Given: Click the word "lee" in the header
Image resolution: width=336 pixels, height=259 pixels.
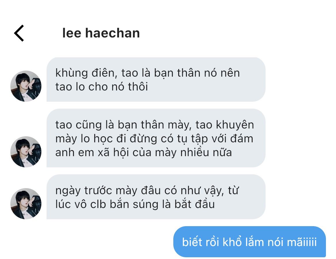Looking at the screenshot, I should pyautogui.click(x=72, y=33).
